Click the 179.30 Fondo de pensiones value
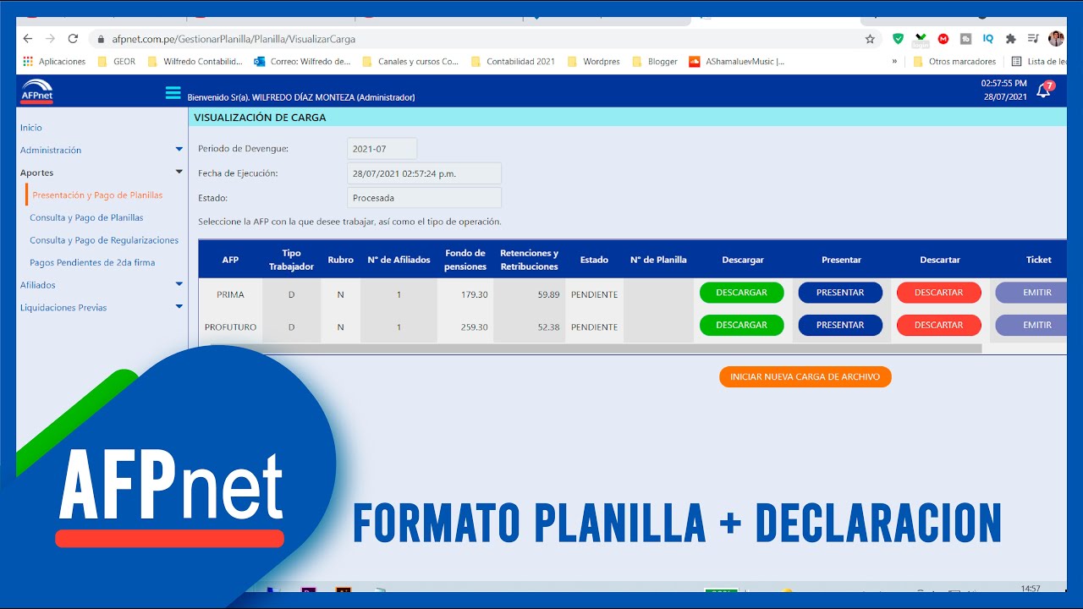 475,294
